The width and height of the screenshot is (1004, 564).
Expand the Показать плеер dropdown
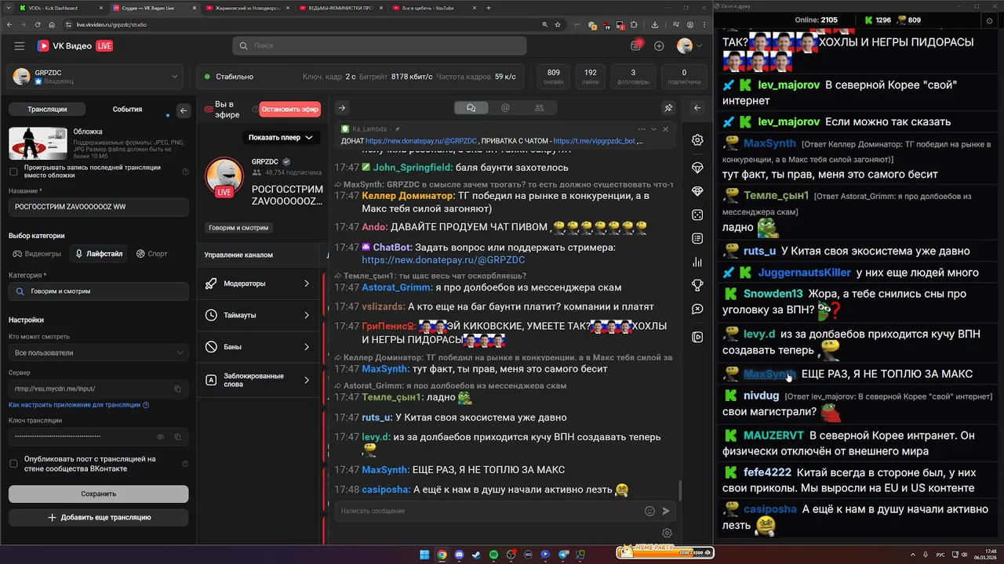pyautogui.click(x=281, y=138)
